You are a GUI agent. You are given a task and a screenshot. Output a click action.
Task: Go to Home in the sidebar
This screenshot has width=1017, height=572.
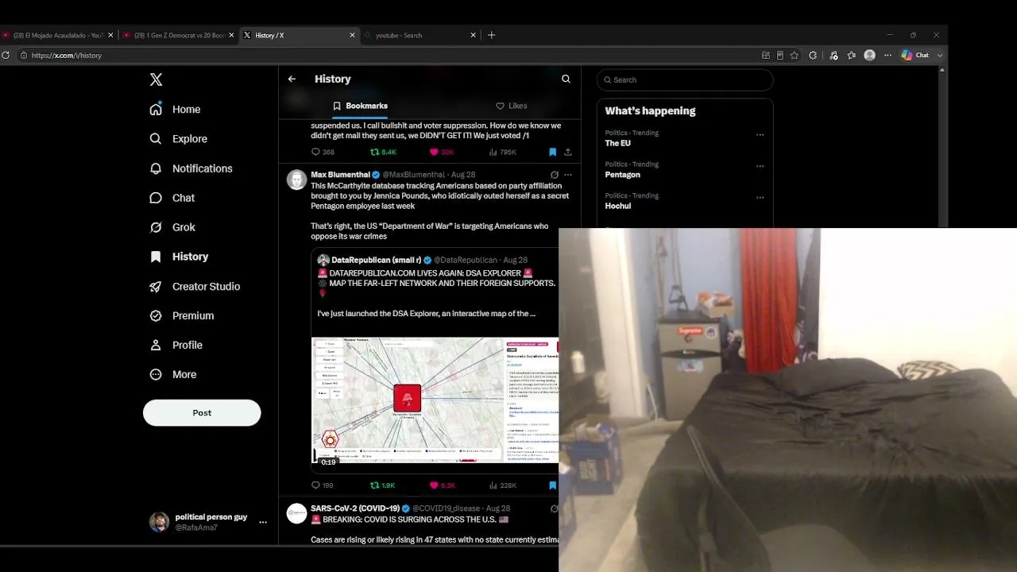point(175,110)
